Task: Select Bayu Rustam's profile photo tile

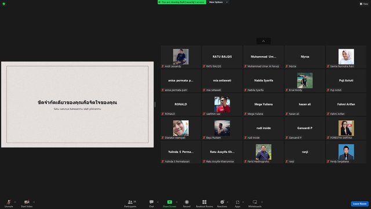Action: coord(222,128)
